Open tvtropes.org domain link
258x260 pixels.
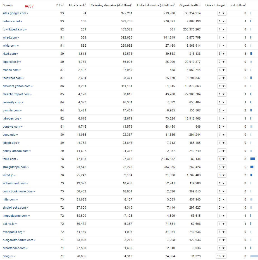tap(11, 119)
